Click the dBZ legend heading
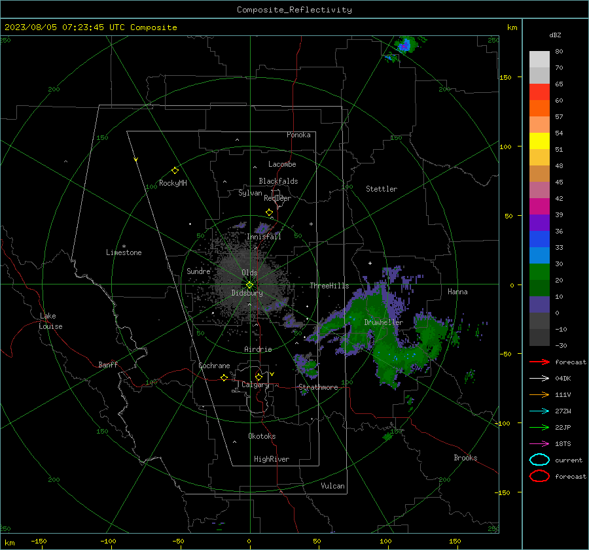The width and height of the screenshot is (589, 550). [555, 35]
